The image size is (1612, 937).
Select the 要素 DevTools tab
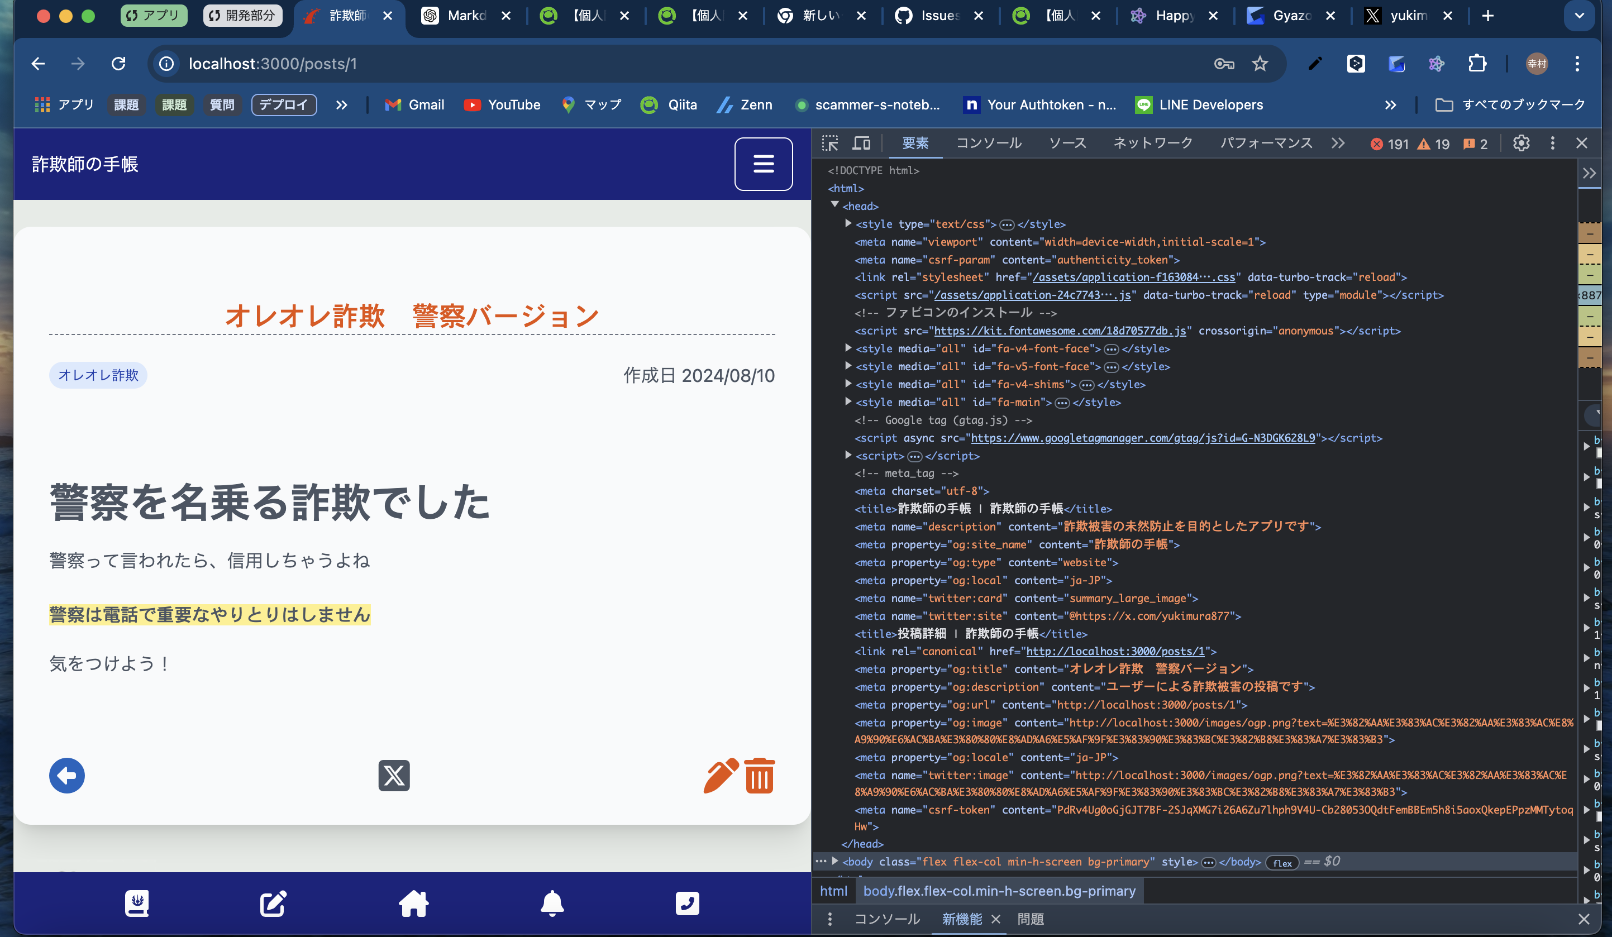pyautogui.click(x=915, y=144)
